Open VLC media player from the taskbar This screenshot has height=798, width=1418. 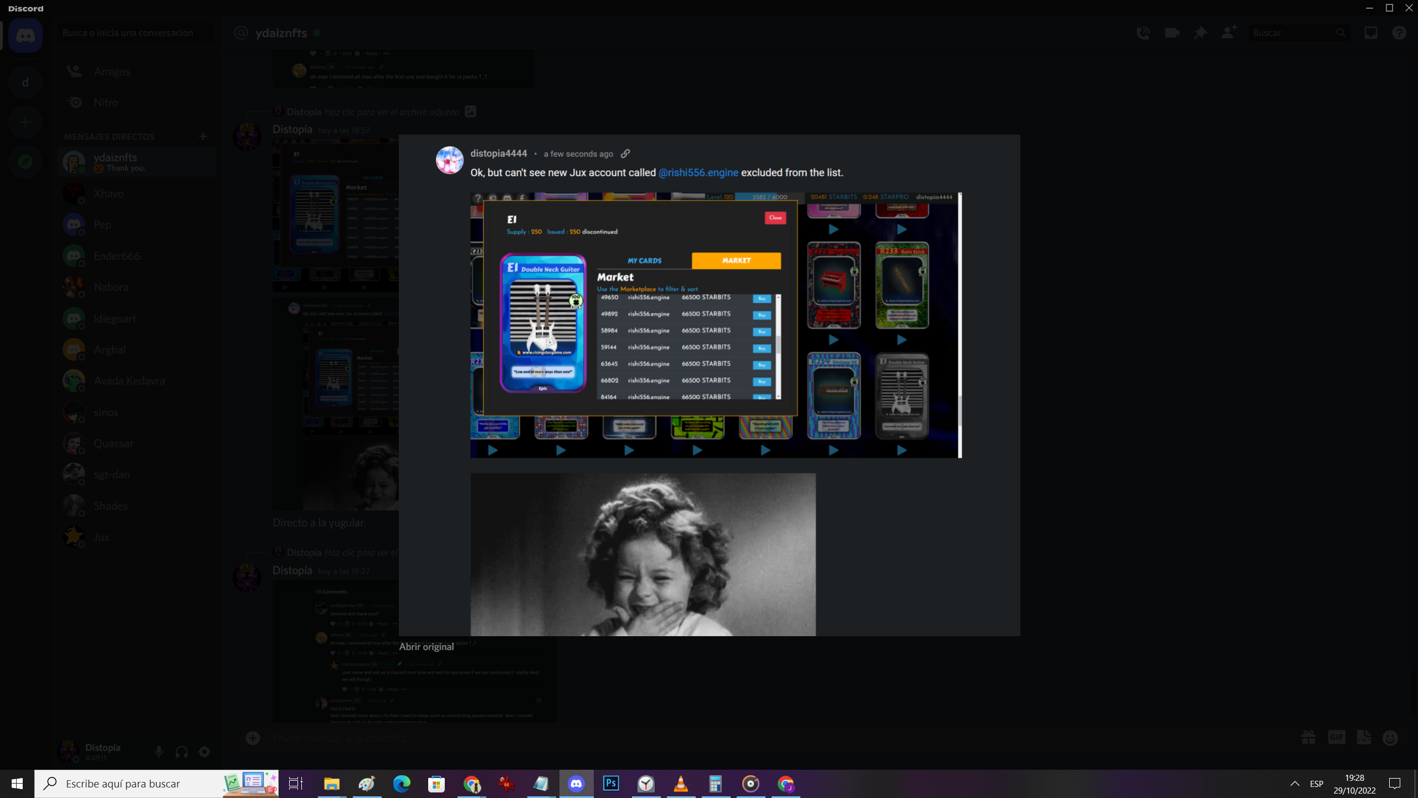pyautogui.click(x=681, y=784)
